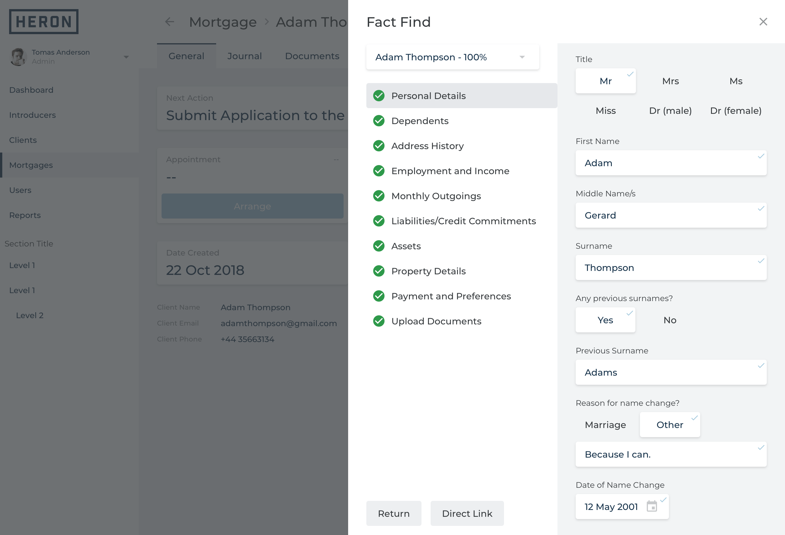785x535 pixels.
Task: Click the Direct Link button
Action: coord(467,513)
